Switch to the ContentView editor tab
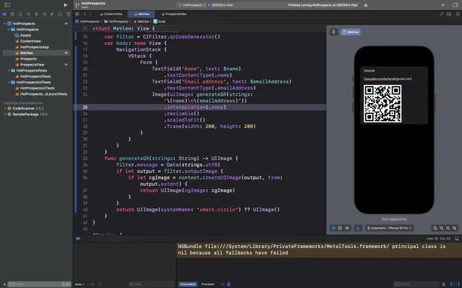Image resolution: width=462 pixels, height=288 pixels. coord(111,14)
